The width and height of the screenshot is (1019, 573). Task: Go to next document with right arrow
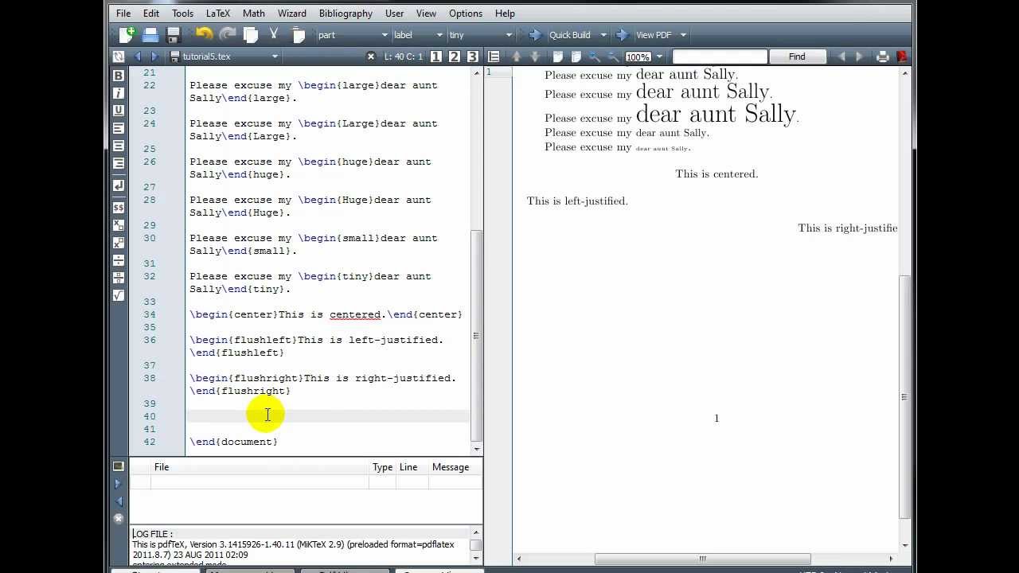[154, 57]
